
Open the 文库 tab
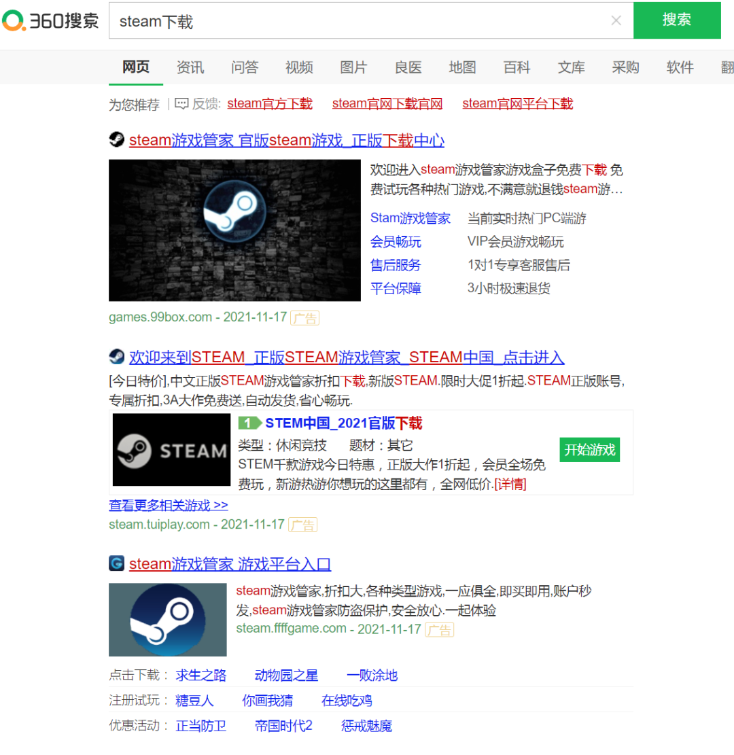571,67
